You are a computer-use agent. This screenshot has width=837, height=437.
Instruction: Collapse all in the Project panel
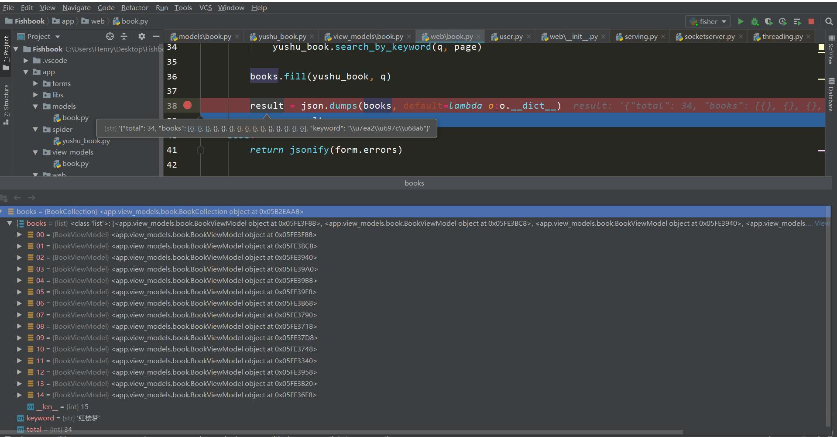tap(124, 36)
